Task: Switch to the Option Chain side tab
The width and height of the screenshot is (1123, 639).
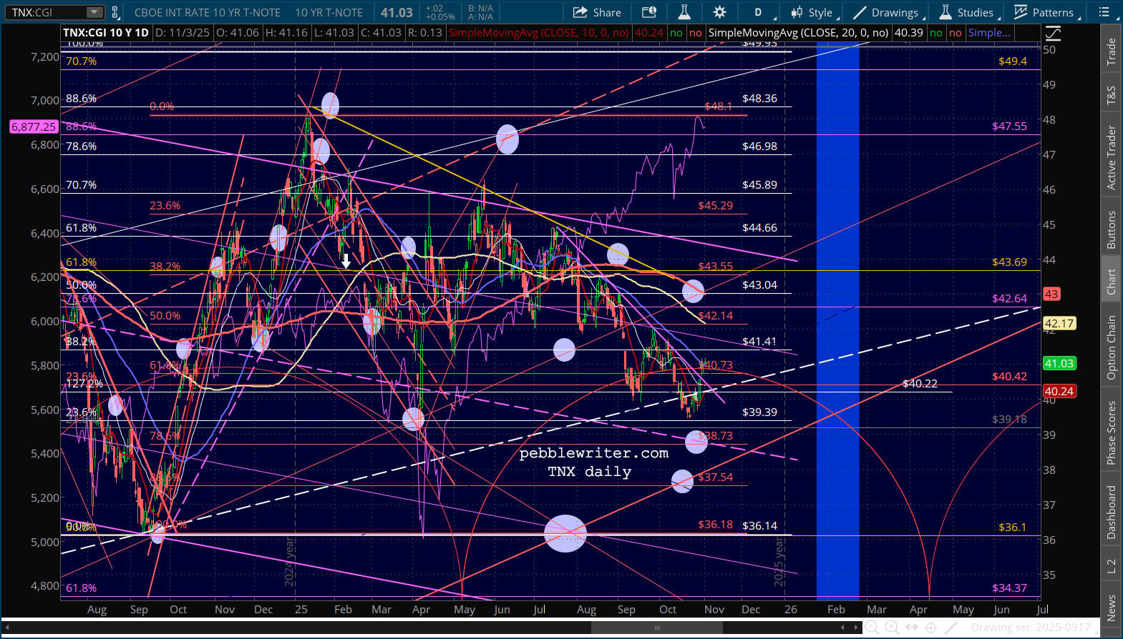Action: click(1111, 347)
